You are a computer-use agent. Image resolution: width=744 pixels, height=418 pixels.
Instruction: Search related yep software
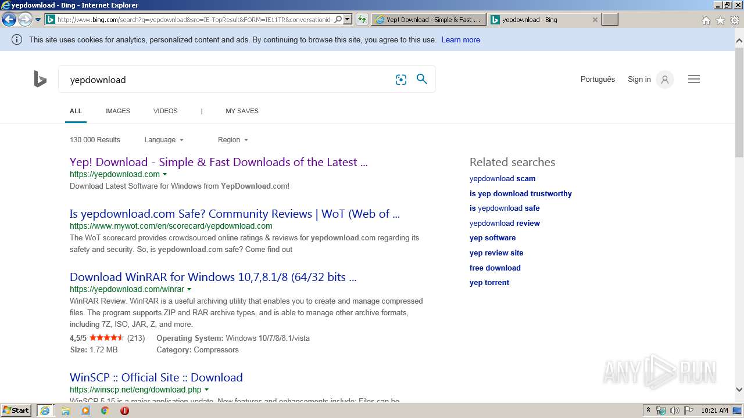(x=492, y=238)
